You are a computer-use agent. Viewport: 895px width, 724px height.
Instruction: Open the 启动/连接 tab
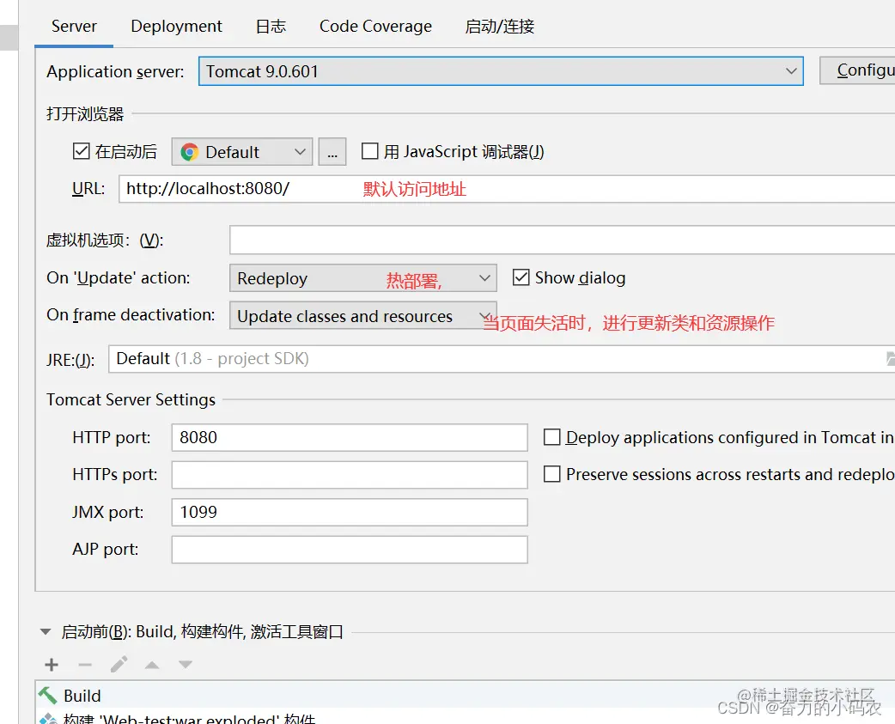pos(499,27)
